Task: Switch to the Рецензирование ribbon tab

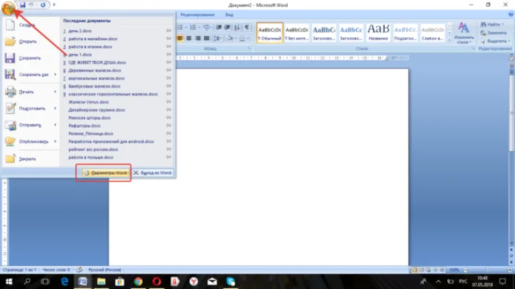Action: point(197,15)
